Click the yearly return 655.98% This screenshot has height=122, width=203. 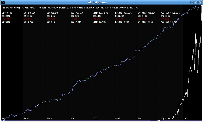[28, 16]
